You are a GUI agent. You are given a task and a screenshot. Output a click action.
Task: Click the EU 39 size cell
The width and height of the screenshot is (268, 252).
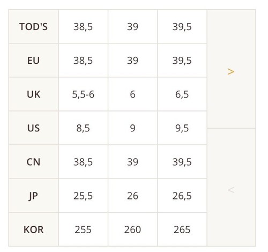pyautogui.click(x=133, y=60)
